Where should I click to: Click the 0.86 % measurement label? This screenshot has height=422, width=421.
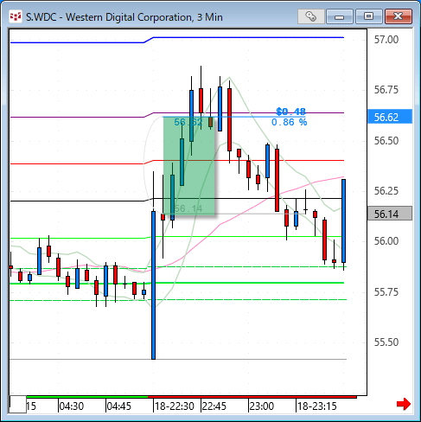(x=289, y=122)
